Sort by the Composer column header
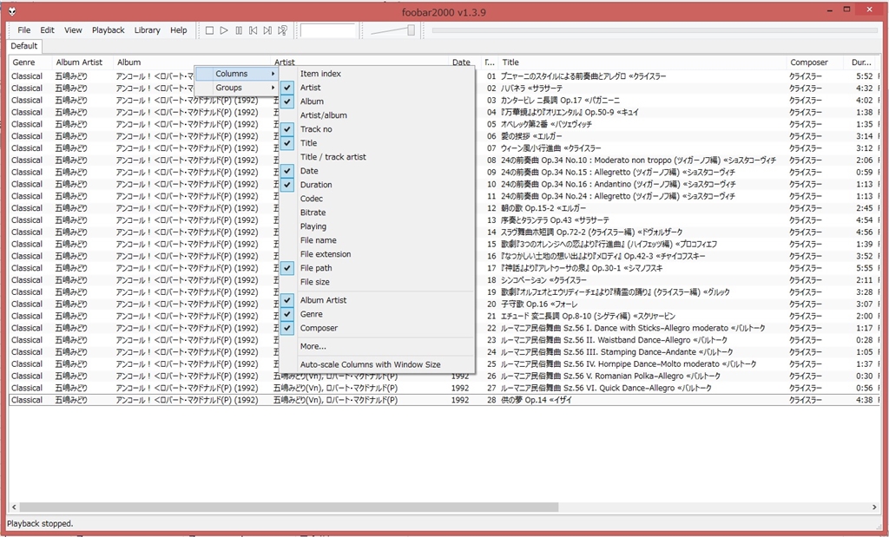This screenshot has height=537, width=889. tap(815, 62)
